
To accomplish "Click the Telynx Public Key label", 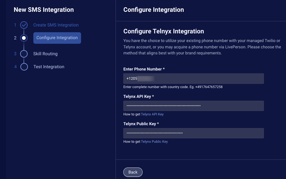I will (141, 124).
